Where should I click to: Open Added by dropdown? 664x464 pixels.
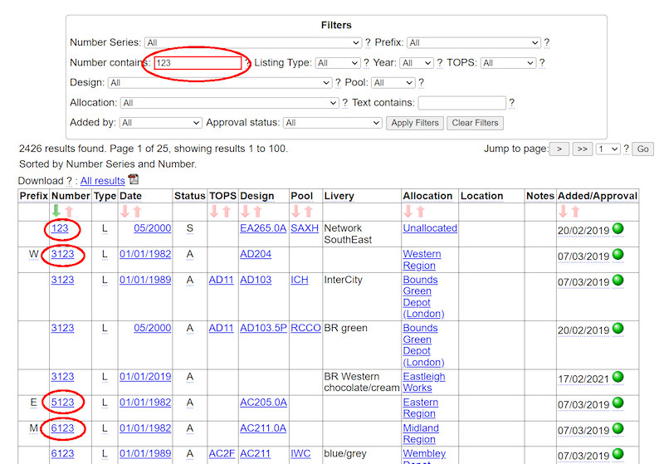pyautogui.click(x=160, y=123)
